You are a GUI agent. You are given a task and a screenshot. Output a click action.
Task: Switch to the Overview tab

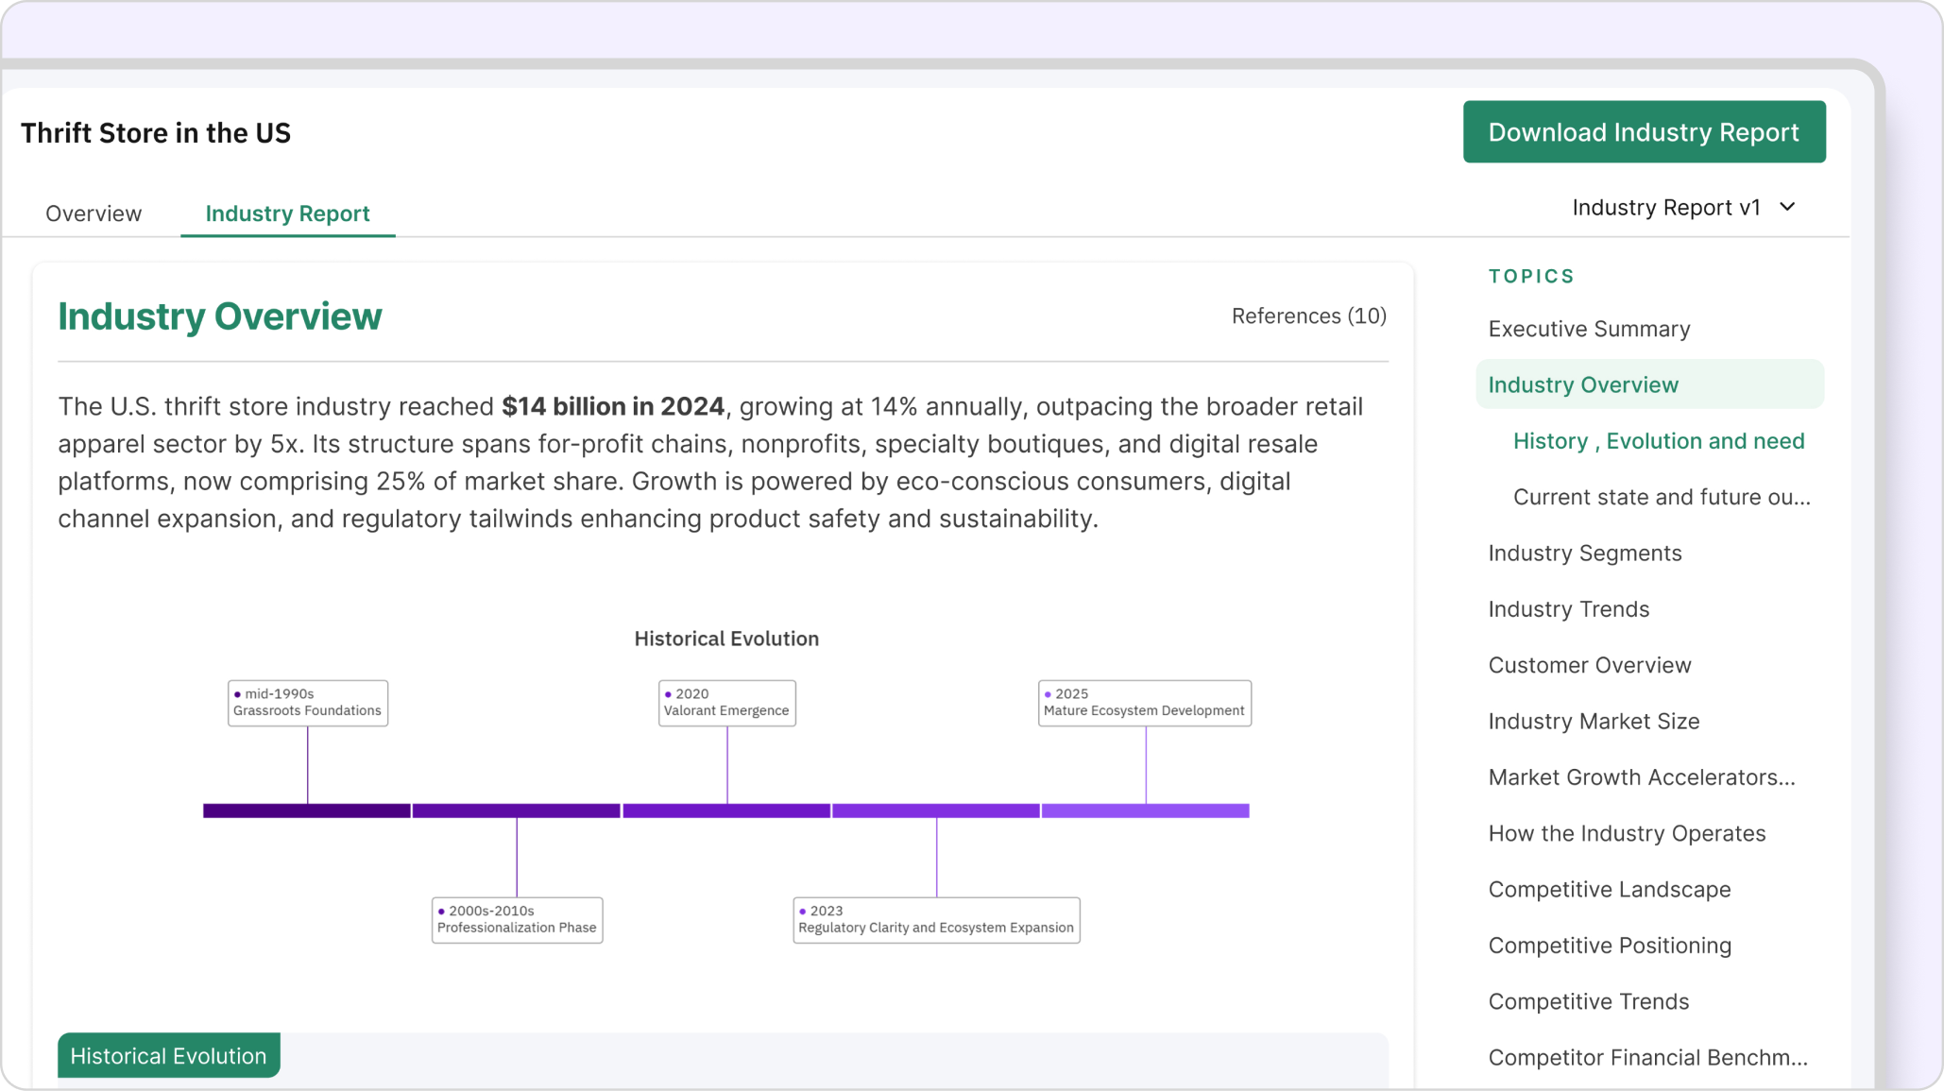94,213
